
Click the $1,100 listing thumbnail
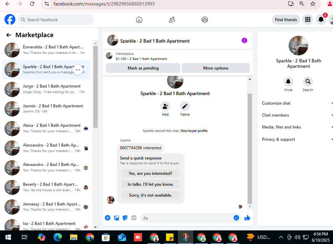pyautogui.click(x=109, y=56)
